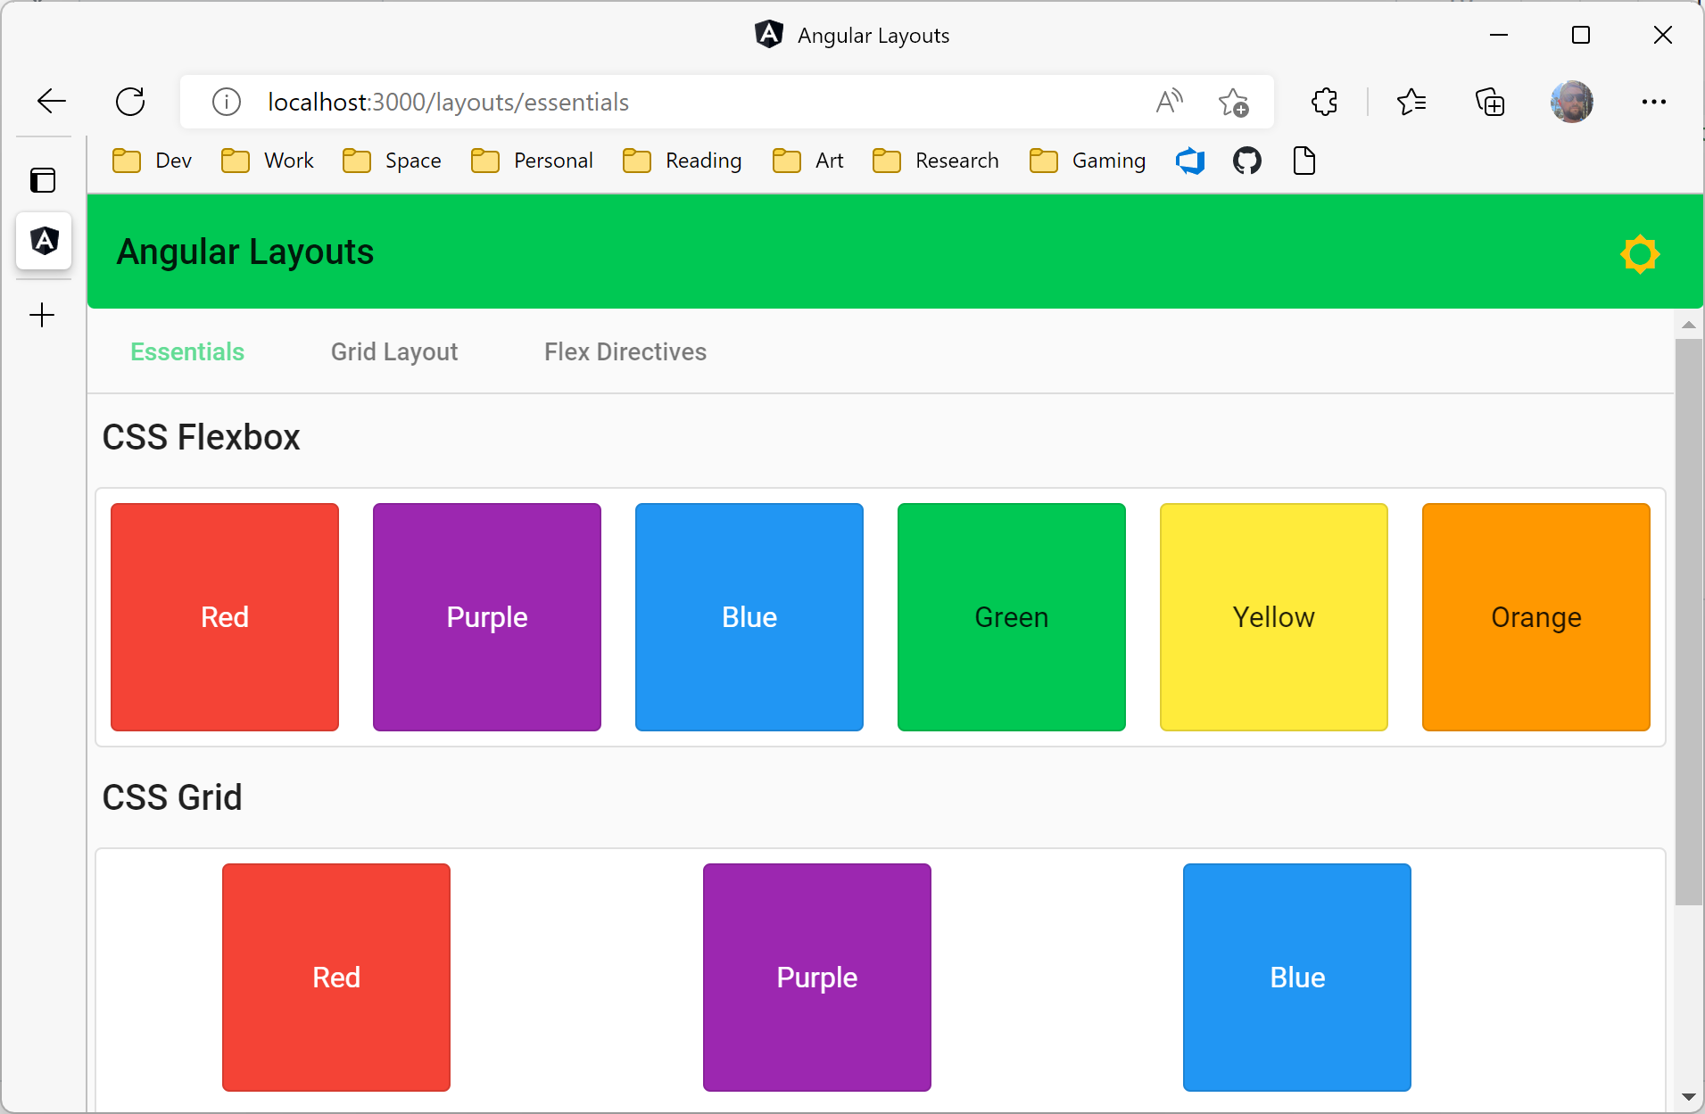Open the Settings and more menu
The width and height of the screenshot is (1705, 1114).
coord(1655,101)
